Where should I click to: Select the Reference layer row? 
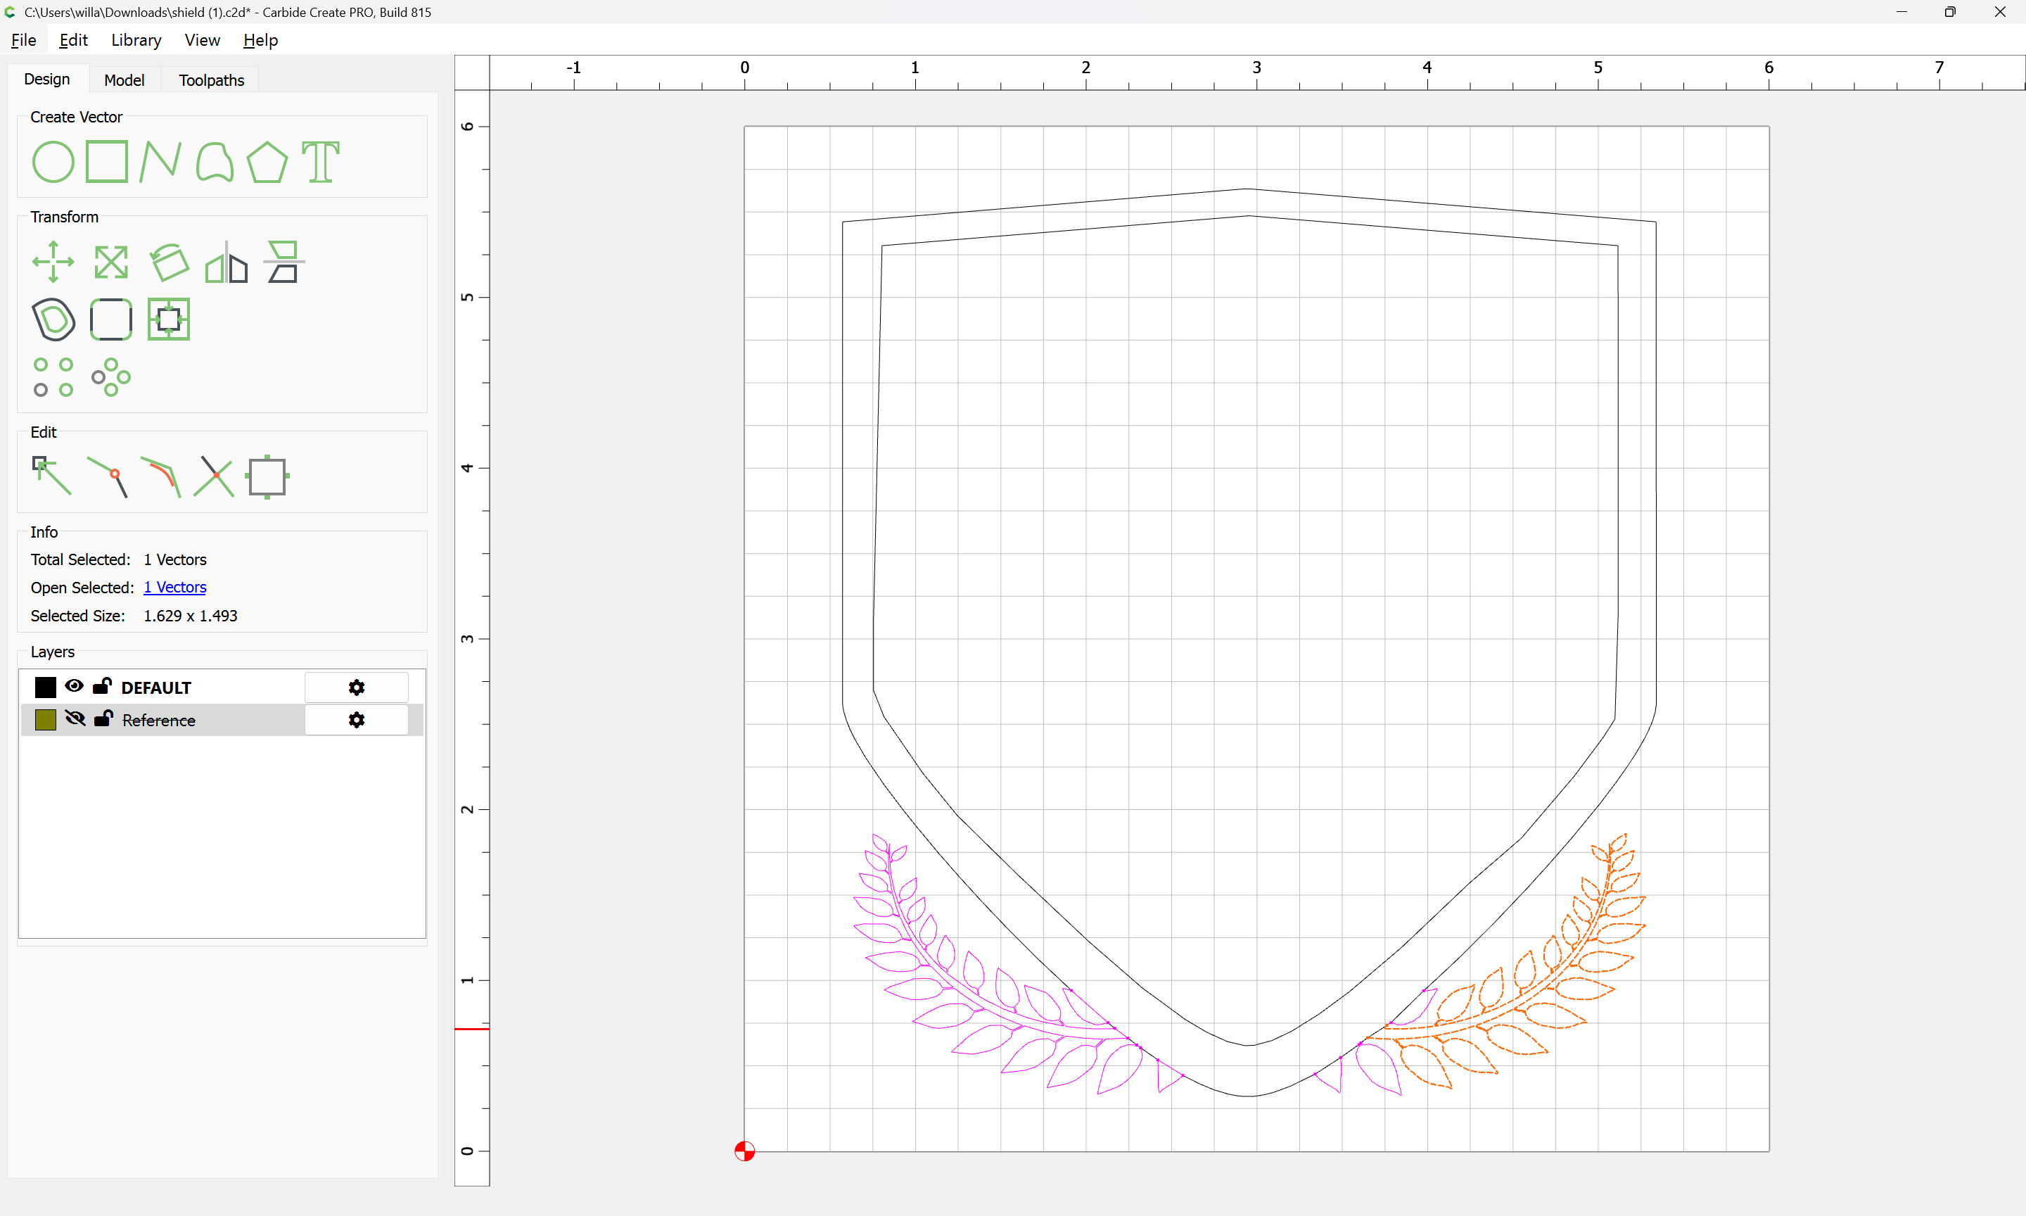coord(222,719)
